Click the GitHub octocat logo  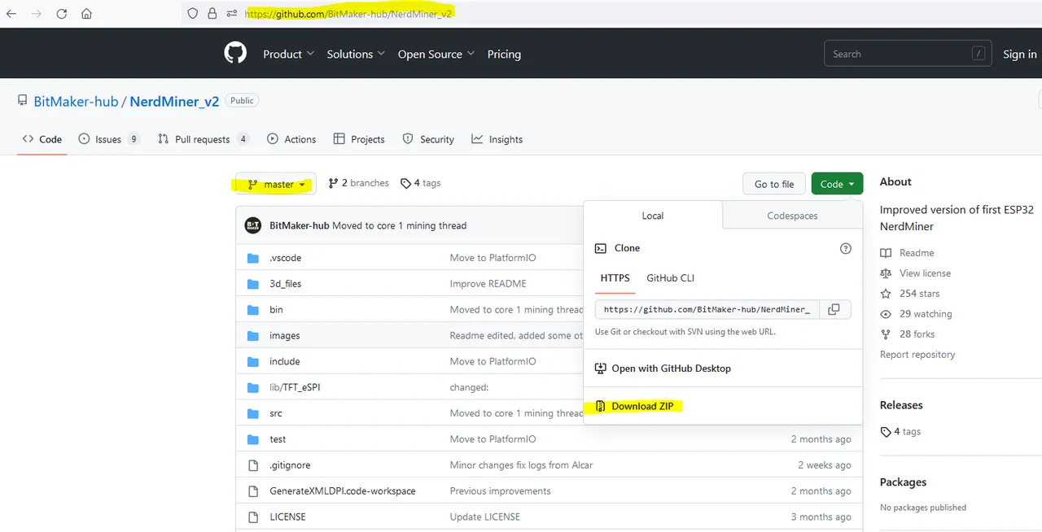click(x=235, y=54)
